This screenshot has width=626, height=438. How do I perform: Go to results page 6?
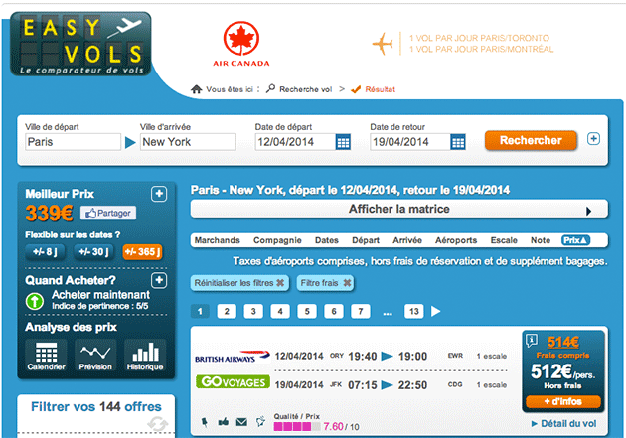(334, 311)
